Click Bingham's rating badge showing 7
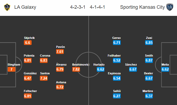177x105 pixels. (x=11, y=69)
